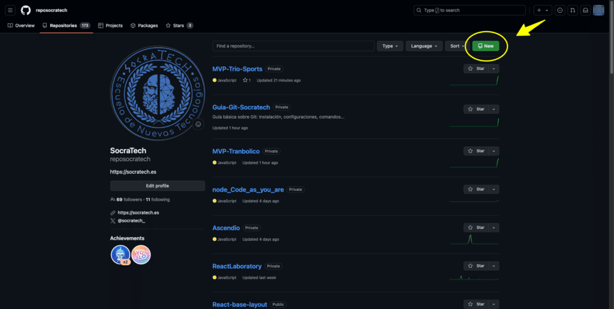The image size is (614, 309).
Task: Expand the create-new dropdown caret
Action: pyautogui.click(x=547, y=11)
